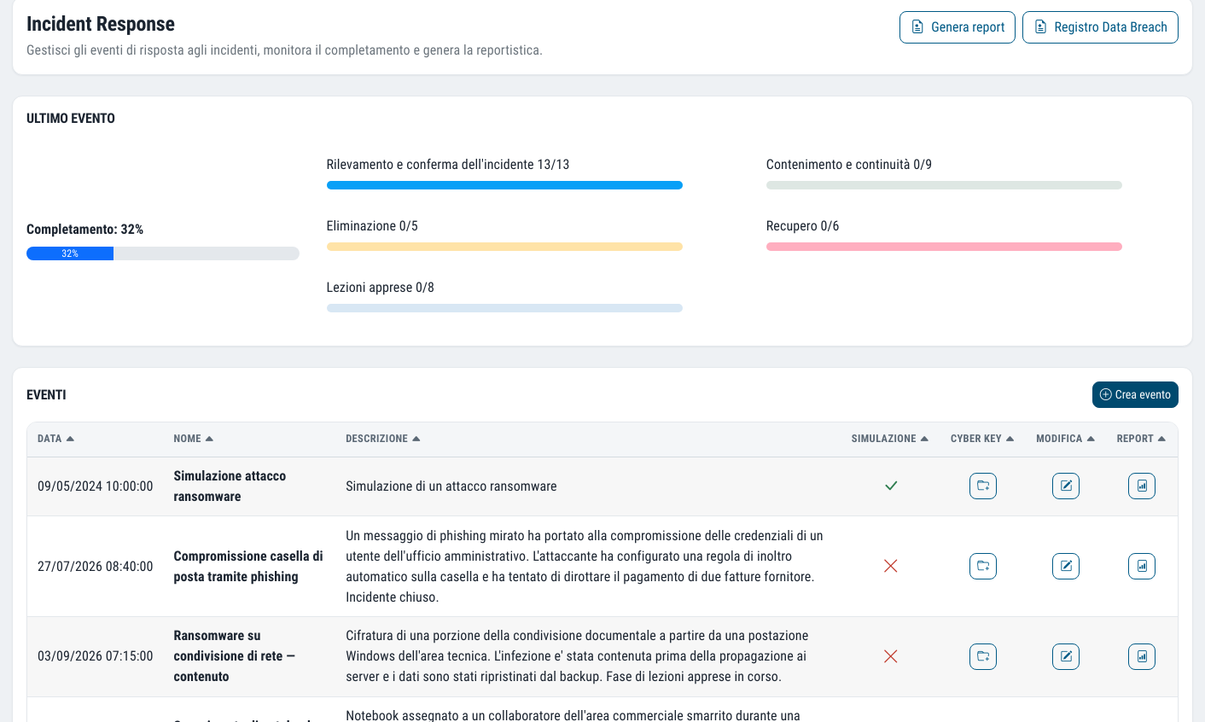
Task: Click the date 03/09/2026 07:15:00
Action: 96,656
